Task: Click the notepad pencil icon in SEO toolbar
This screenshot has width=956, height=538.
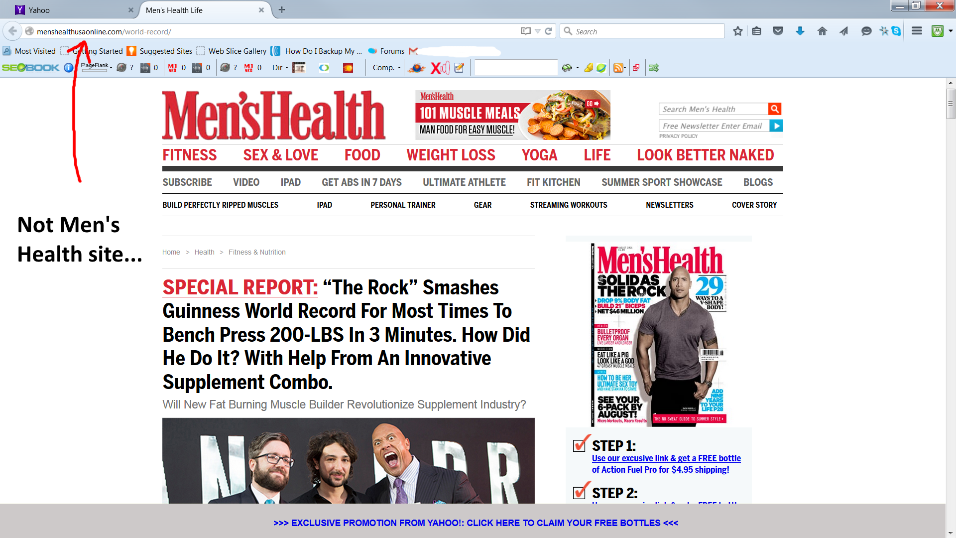Action: (x=459, y=67)
